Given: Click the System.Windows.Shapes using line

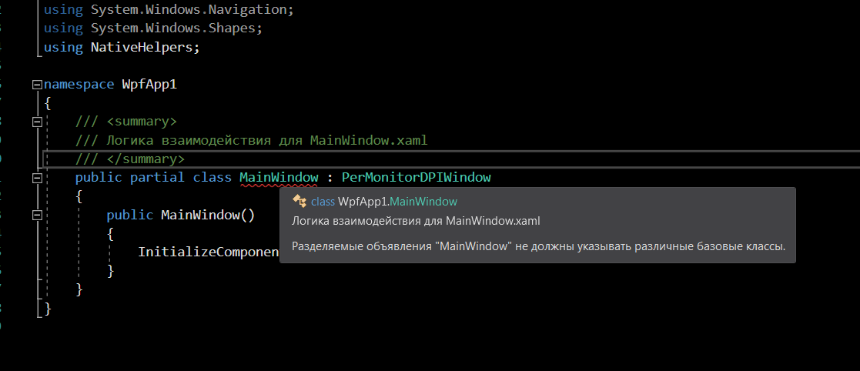Looking at the screenshot, I should point(153,28).
